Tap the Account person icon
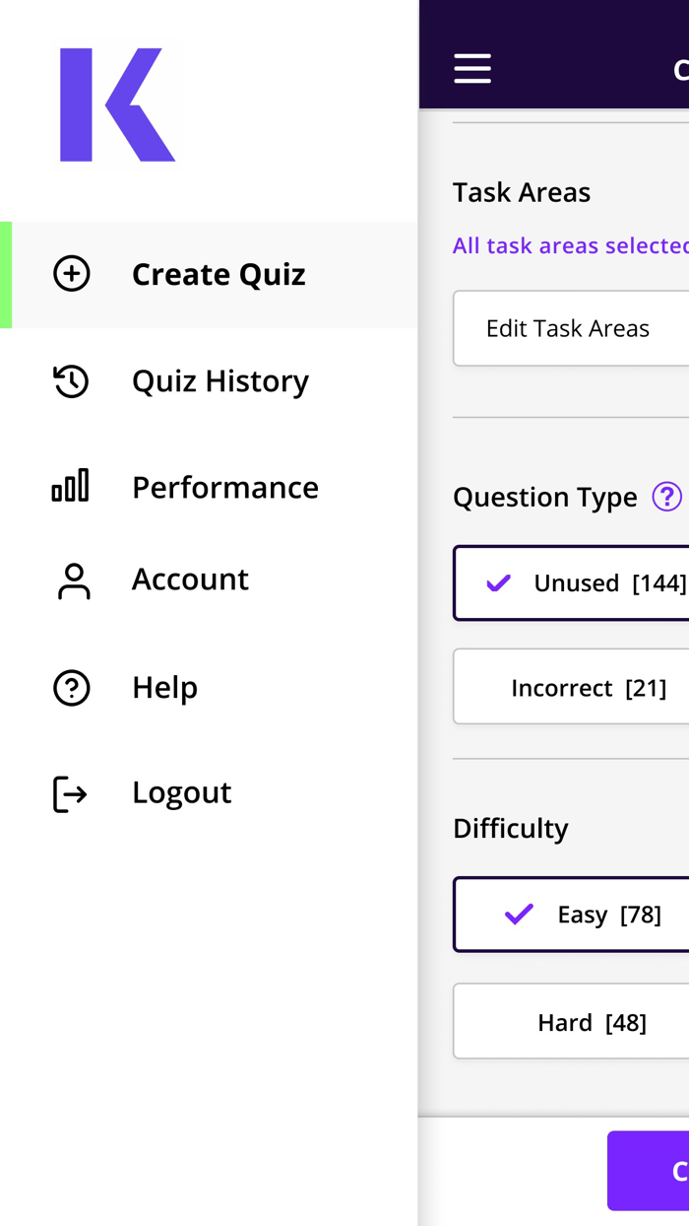The height and width of the screenshot is (1226, 689). [x=73, y=581]
